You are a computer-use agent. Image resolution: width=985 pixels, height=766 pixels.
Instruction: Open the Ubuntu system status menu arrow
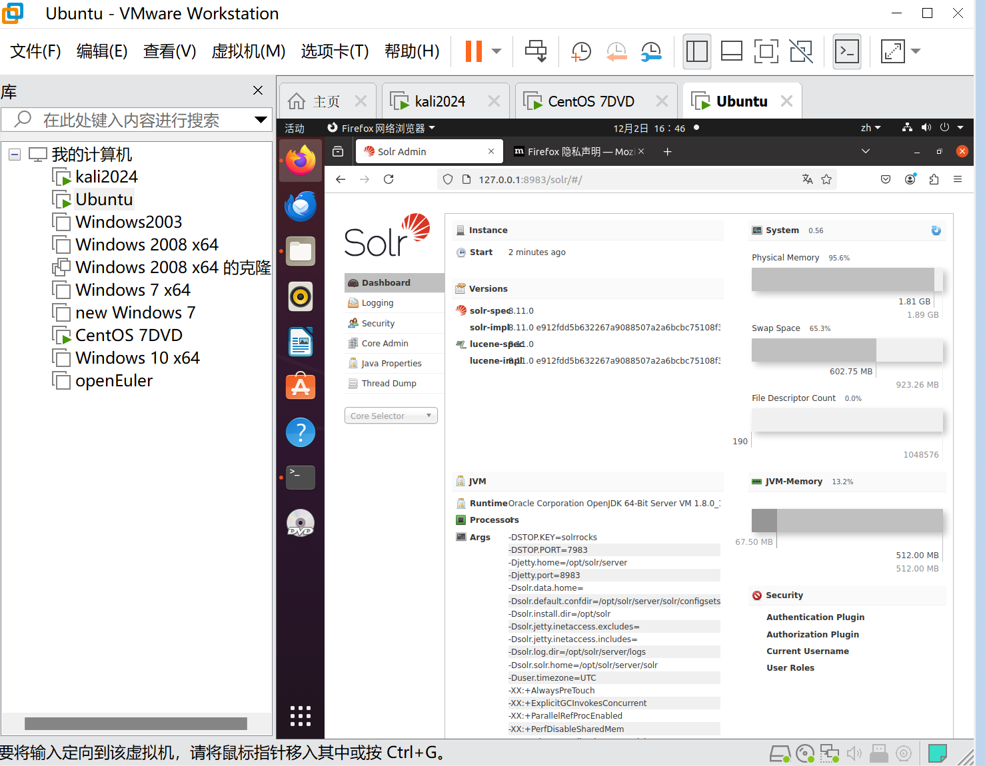point(960,128)
